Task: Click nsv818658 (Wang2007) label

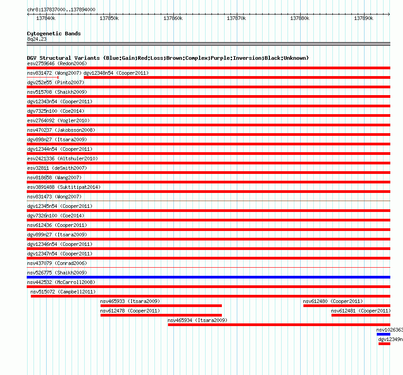Action: point(54,178)
